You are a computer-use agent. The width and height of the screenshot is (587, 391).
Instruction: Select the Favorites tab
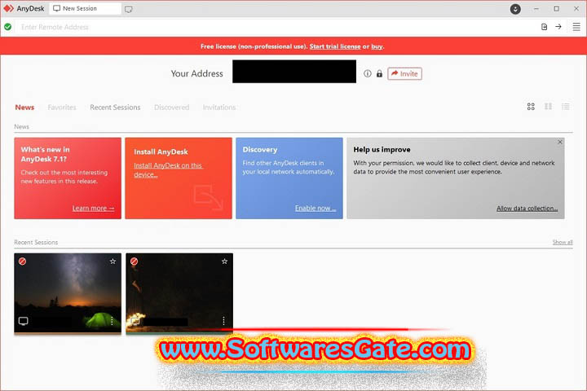pos(62,108)
